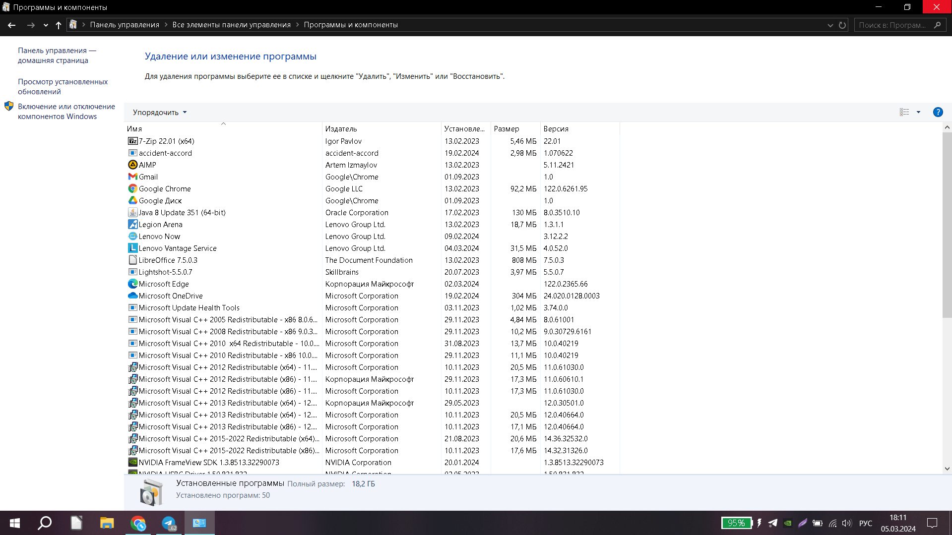Open the help question-mark icon
Viewport: 952px width, 535px height.
[x=938, y=112]
